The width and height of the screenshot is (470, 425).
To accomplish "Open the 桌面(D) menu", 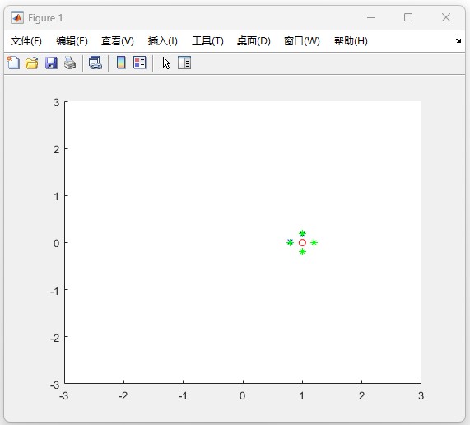I will (x=254, y=41).
